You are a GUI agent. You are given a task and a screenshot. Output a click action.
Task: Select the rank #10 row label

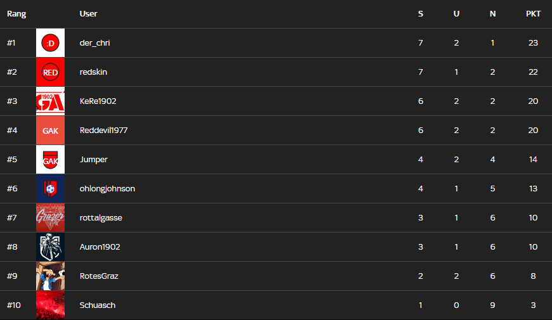point(14,305)
